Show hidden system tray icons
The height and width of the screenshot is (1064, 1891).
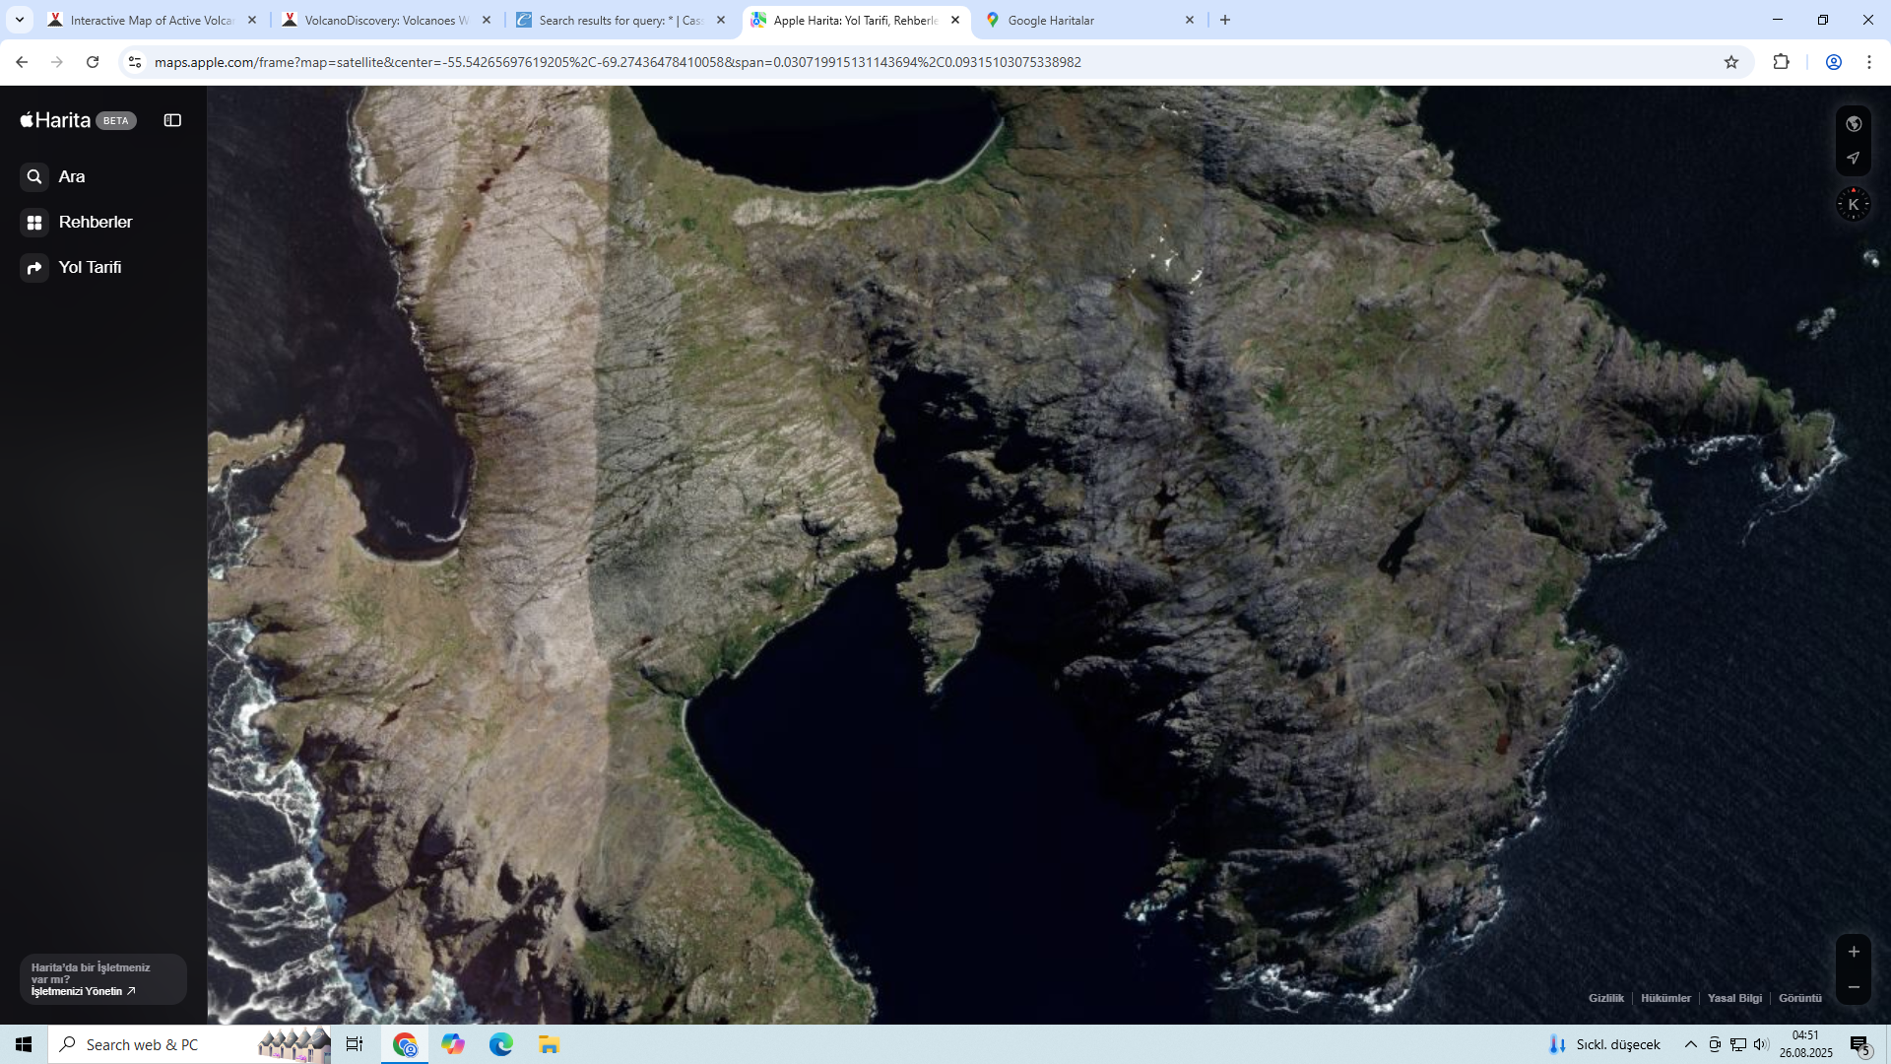pos(1690,1044)
